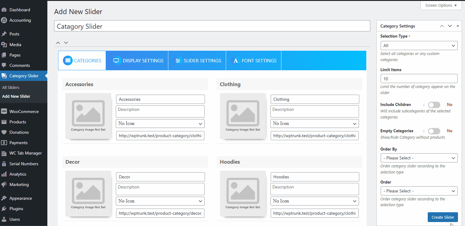
Task: Switch to the Display Settings tab
Action: 137,60
